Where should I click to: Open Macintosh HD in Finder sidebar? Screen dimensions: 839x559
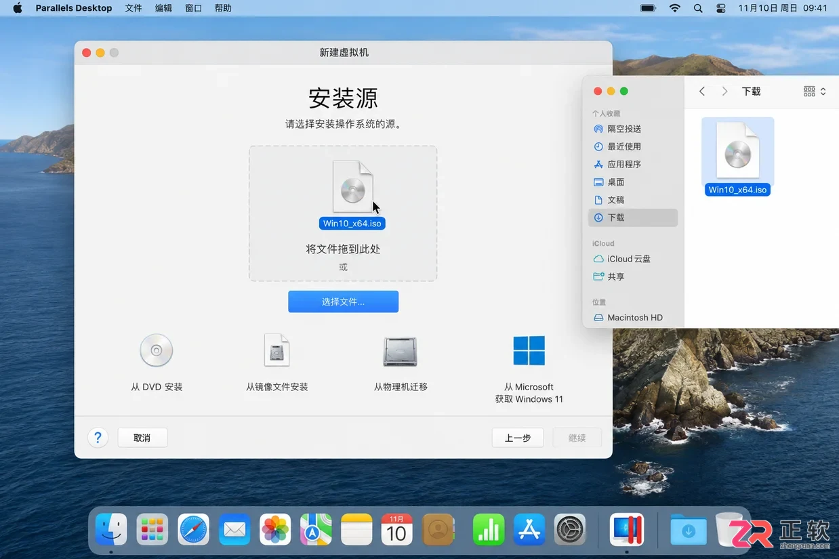click(x=633, y=317)
